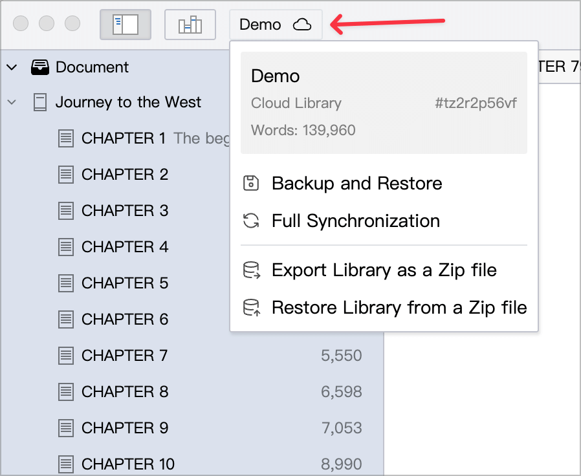
Task: Click the Full Synchronization arrows icon
Action: (x=251, y=221)
